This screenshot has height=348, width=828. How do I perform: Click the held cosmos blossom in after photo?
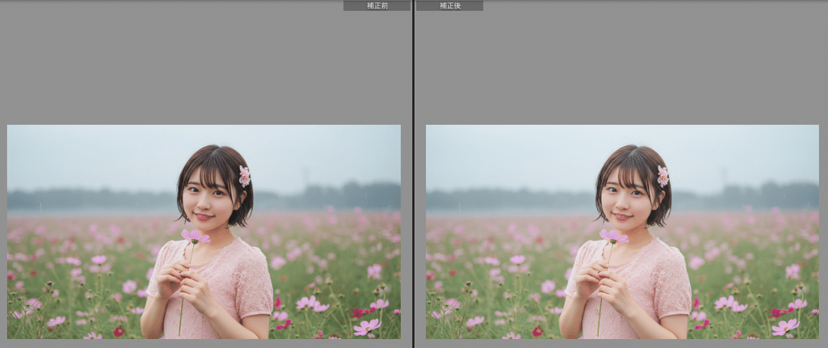click(613, 236)
